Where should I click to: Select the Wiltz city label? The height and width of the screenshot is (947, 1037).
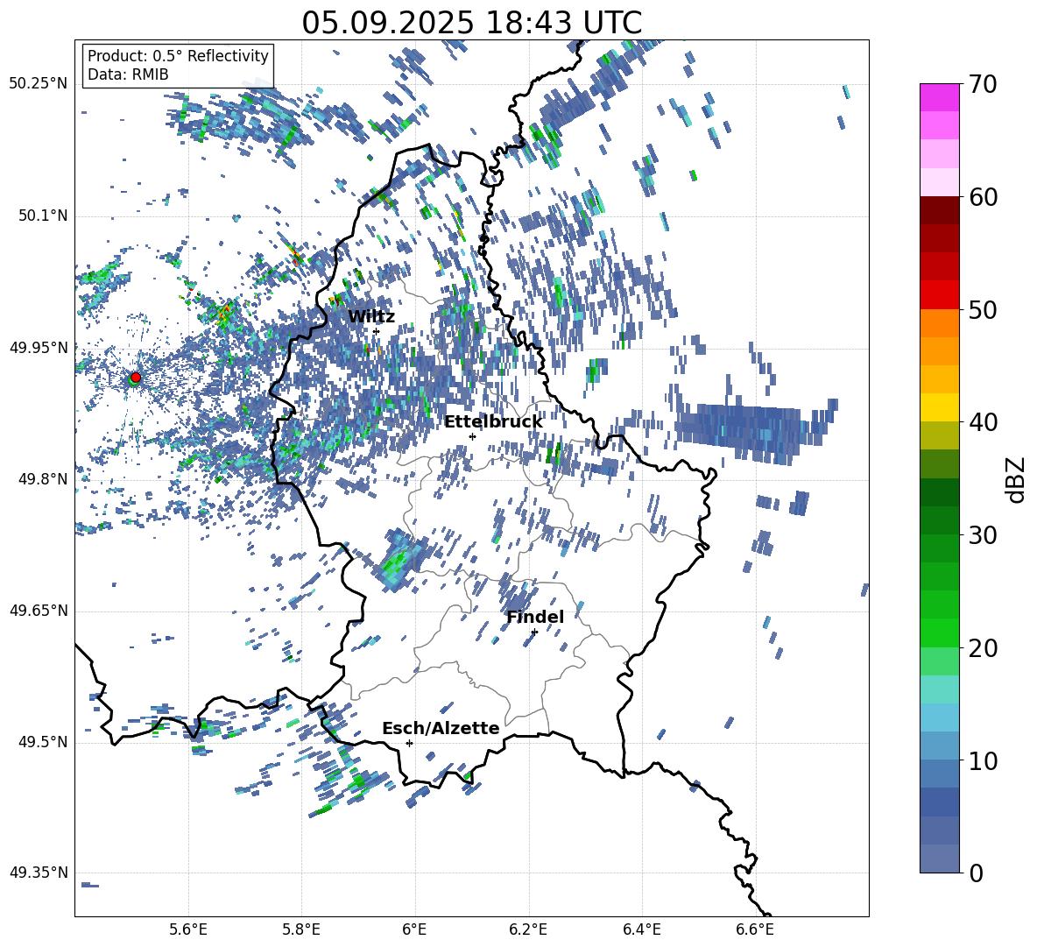click(371, 316)
